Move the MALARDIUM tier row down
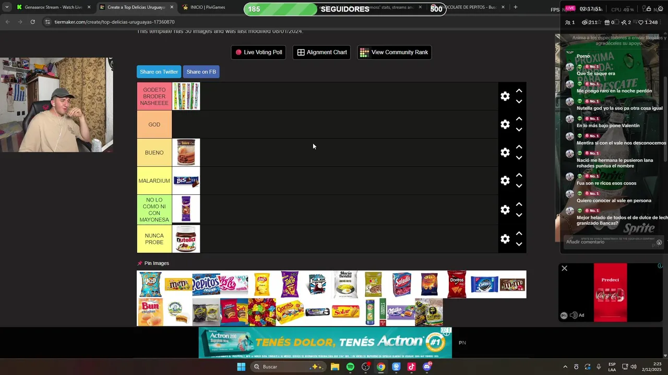 pyautogui.click(x=519, y=186)
